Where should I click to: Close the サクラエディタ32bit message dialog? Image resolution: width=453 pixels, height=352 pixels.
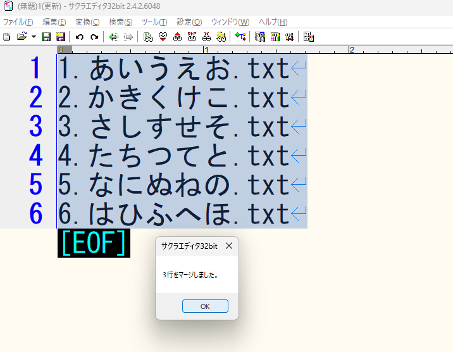(229, 246)
